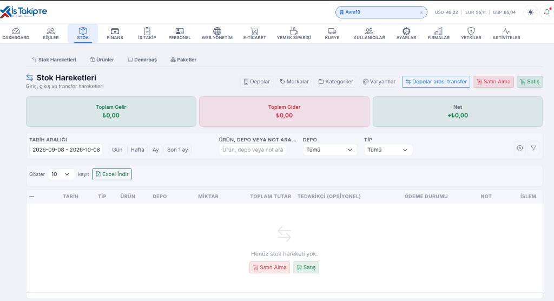Screen dimensions: 554x301
Task: Open the Dashboard section
Action: coord(16,34)
